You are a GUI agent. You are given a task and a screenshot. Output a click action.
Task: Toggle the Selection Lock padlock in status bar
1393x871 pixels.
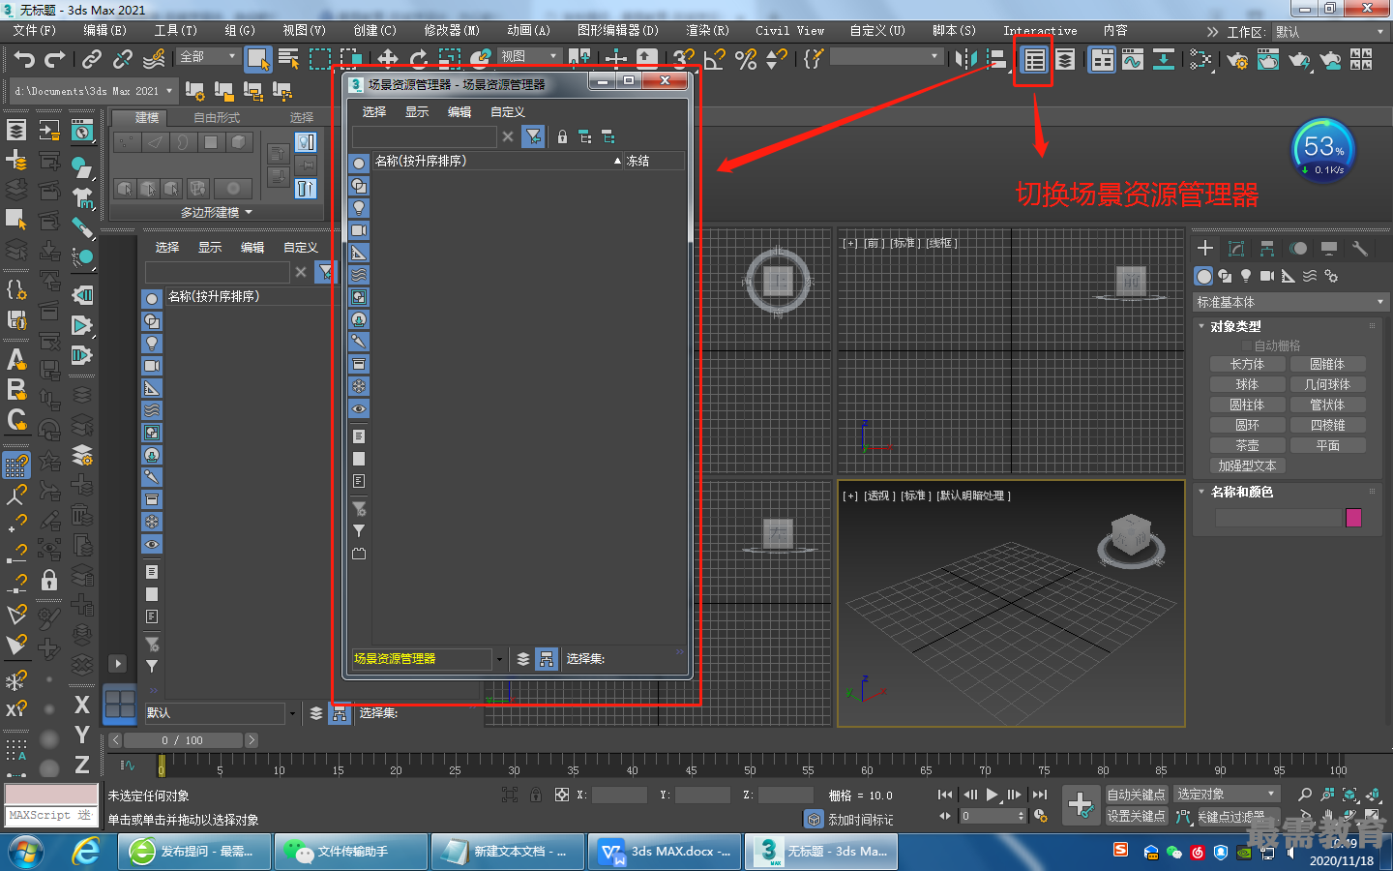pos(535,795)
